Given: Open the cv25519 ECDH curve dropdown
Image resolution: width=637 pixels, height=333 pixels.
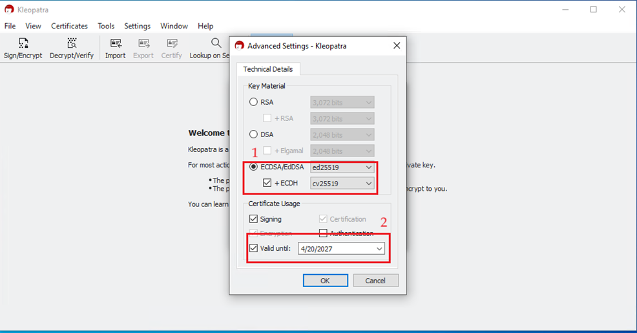Looking at the screenshot, I should click(342, 184).
